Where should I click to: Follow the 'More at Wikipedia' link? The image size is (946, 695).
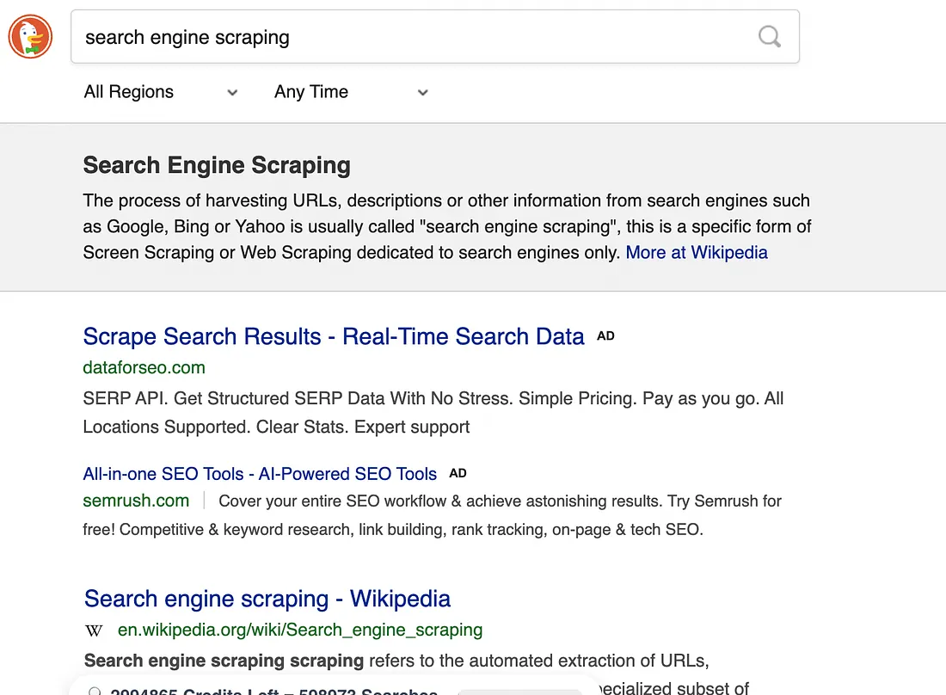697,253
